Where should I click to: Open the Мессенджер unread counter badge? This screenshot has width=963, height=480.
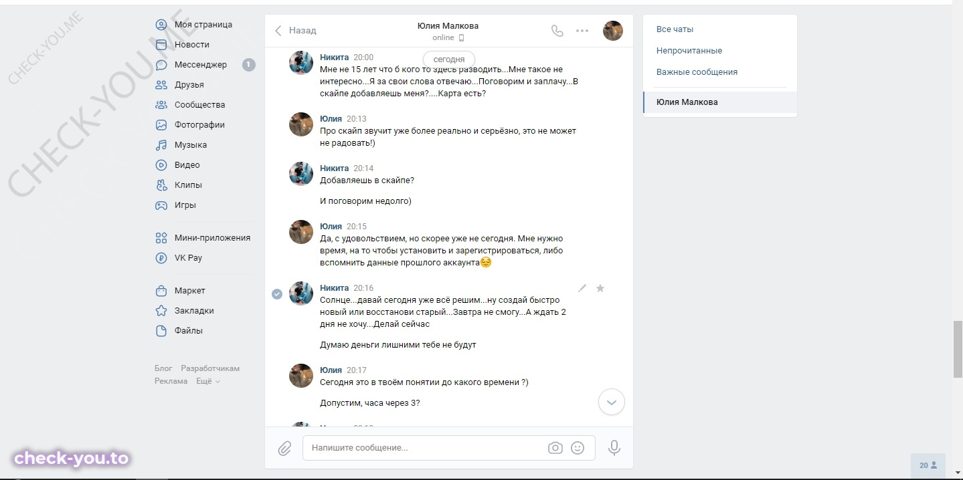(x=248, y=65)
